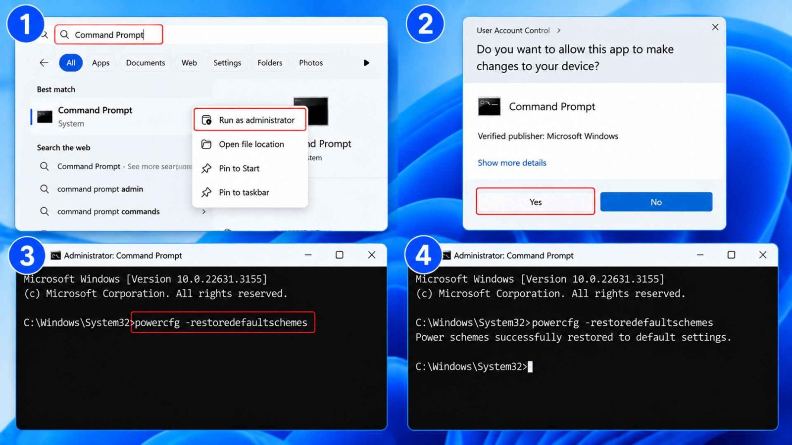Minimize the step 4 Command Prompt window
The width and height of the screenshot is (792, 445).
(x=700, y=255)
